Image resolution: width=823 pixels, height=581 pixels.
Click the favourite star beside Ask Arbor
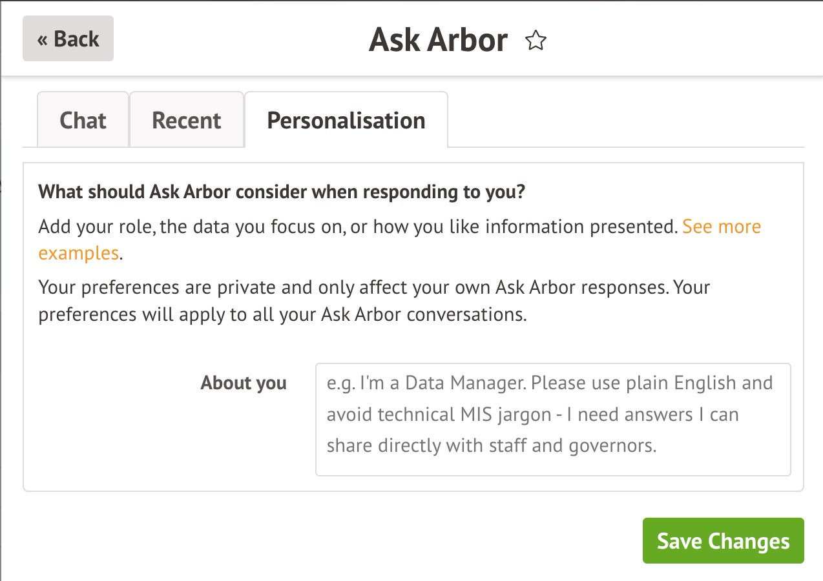tap(536, 41)
